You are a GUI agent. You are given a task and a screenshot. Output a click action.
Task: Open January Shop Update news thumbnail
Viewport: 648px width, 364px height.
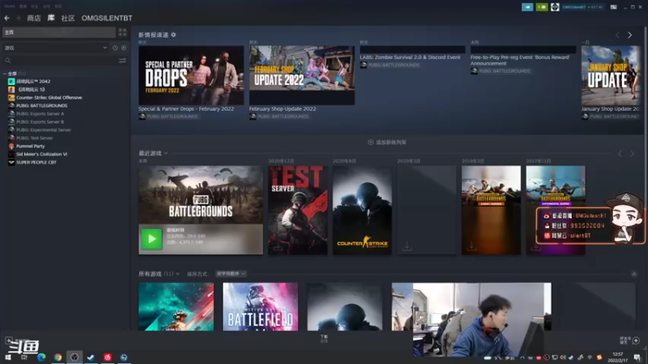point(611,75)
